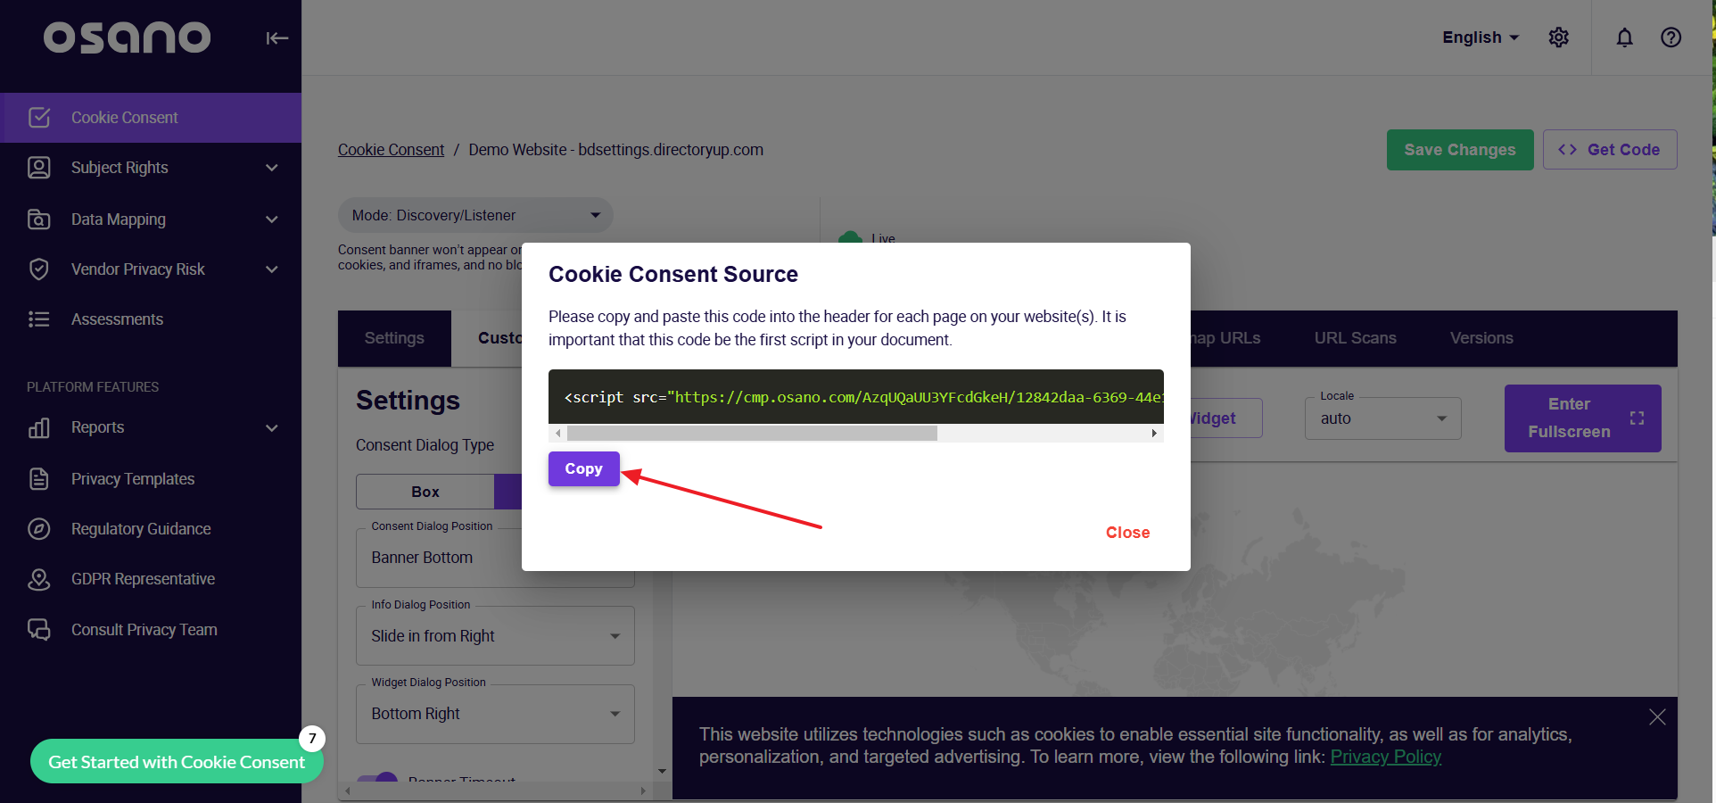The width and height of the screenshot is (1716, 803).
Task: Open the Widget Dialog Position dropdown
Action: 495,714
